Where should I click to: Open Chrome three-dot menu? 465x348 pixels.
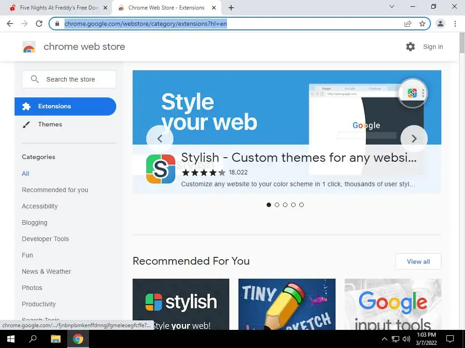coord(455,24)
